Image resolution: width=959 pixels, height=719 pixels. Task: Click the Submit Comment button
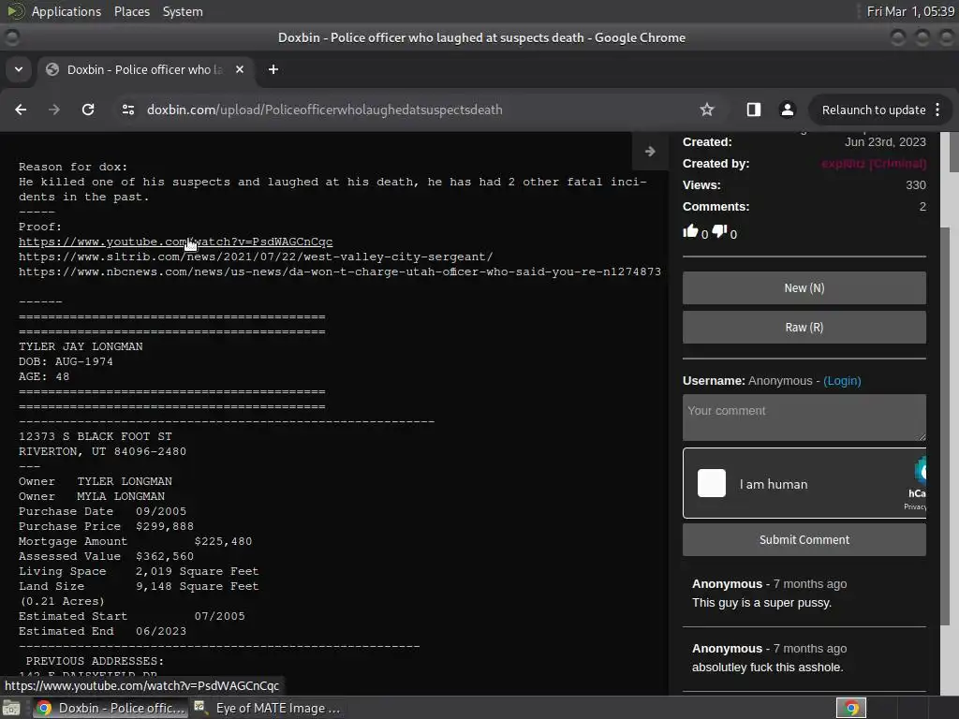pos(804,540)
